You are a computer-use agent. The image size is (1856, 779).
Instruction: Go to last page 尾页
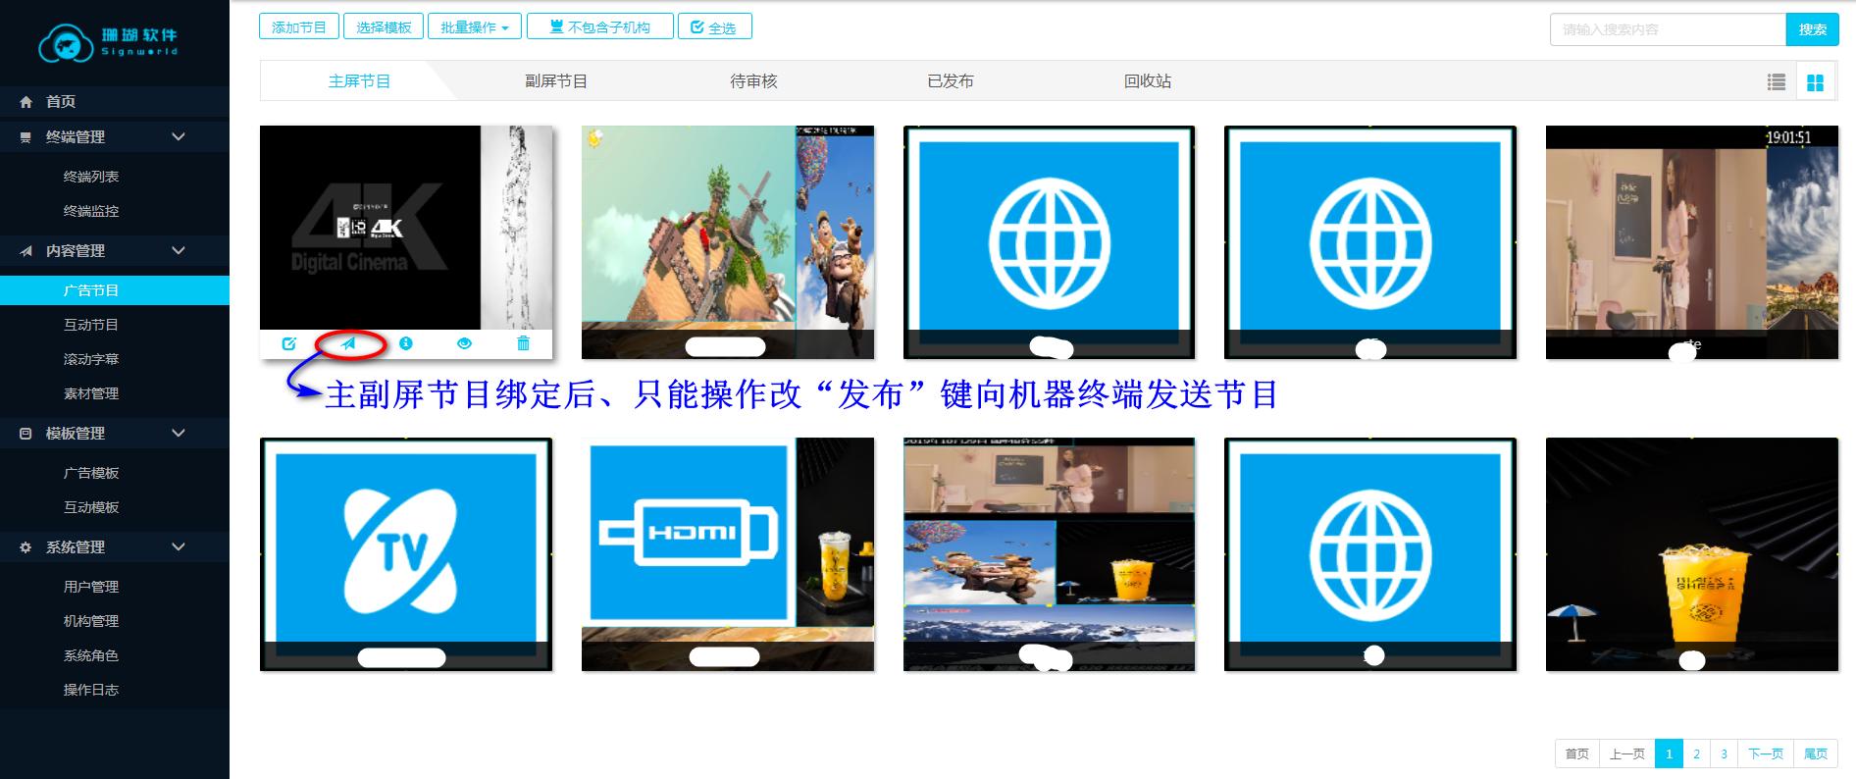(1816, 753)
